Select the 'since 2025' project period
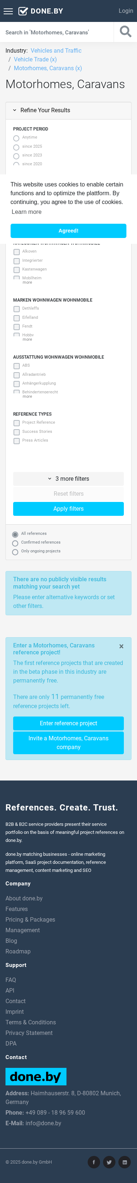The height and width of the screenshot is (1183, 137). 16,147
